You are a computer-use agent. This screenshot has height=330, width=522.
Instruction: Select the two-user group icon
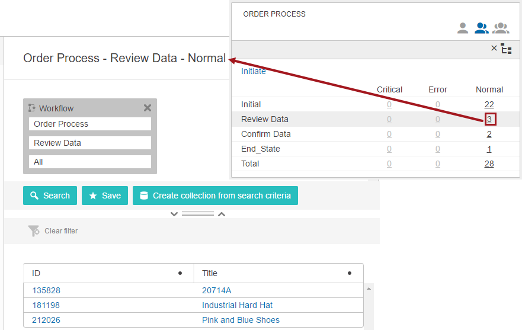point(481,28)
